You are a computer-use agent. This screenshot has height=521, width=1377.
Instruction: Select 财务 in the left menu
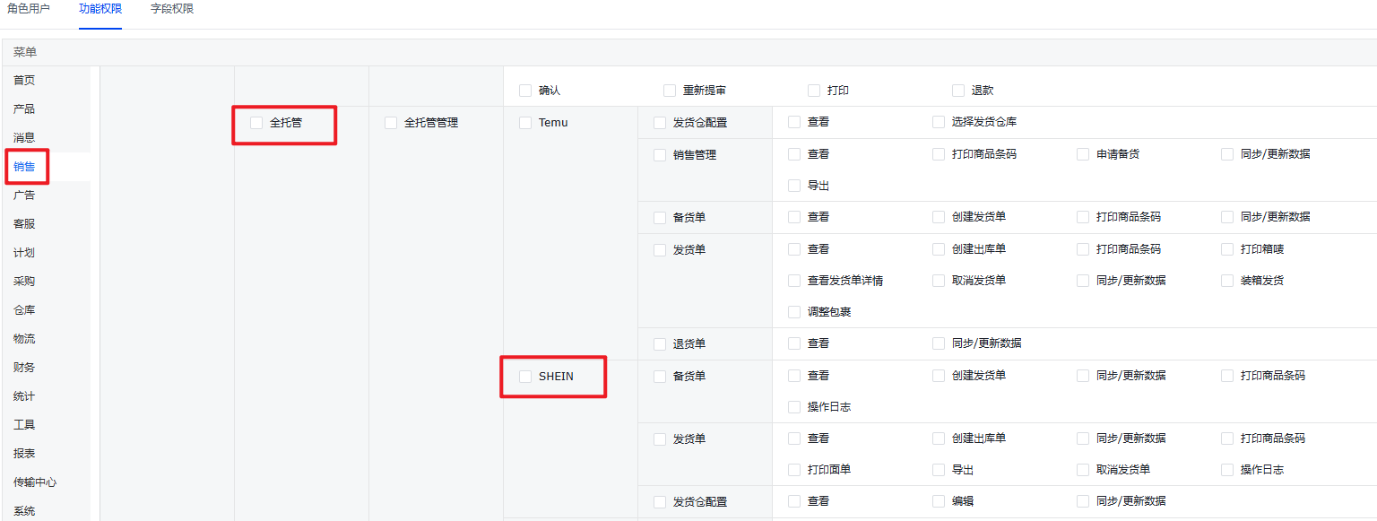24,367
